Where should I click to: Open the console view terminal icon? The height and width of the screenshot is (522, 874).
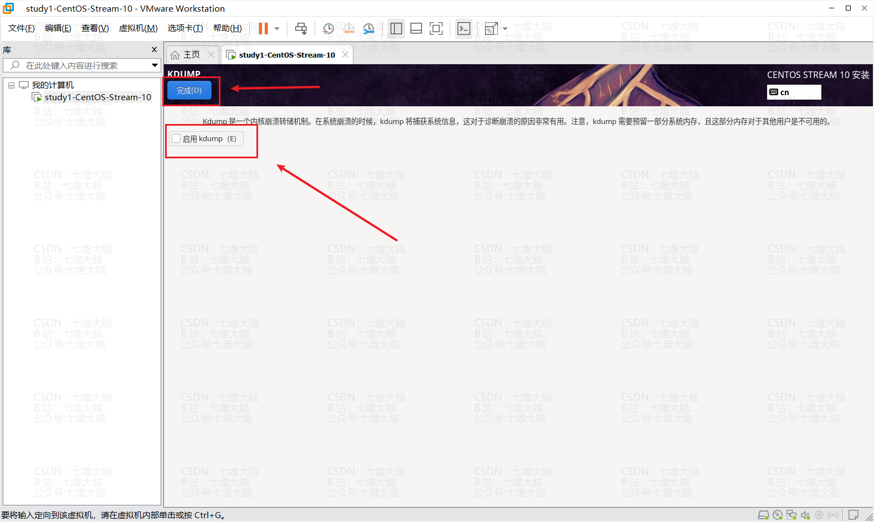(464, 28)
